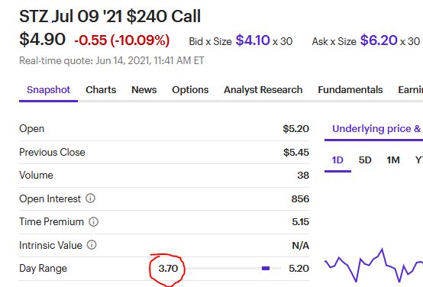Click the Open Interest info icon
Viewport: 423px width, 287px height.
[x=90, y=198]
